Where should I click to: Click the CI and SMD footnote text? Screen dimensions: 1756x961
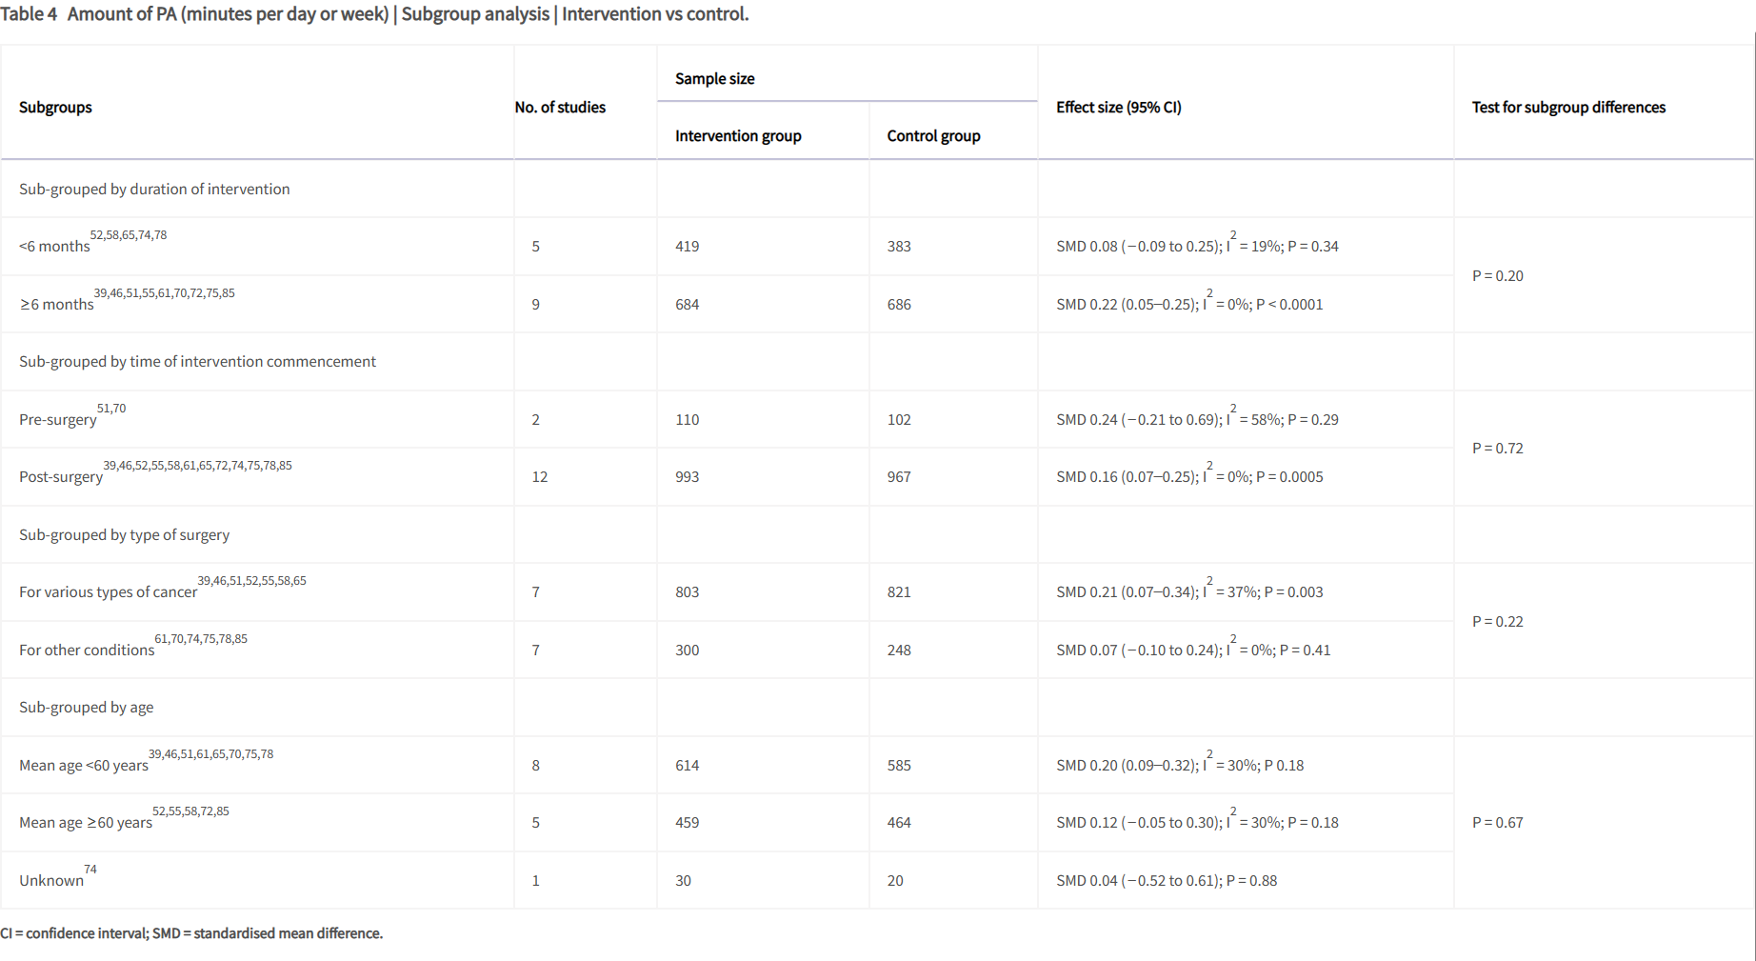tap(191, 933)
